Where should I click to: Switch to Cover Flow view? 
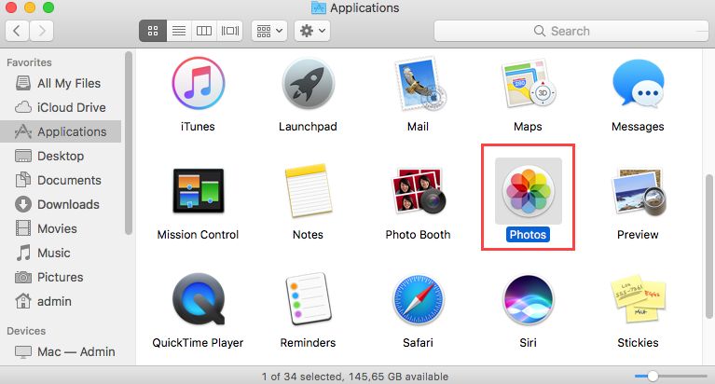coord(230,31)
